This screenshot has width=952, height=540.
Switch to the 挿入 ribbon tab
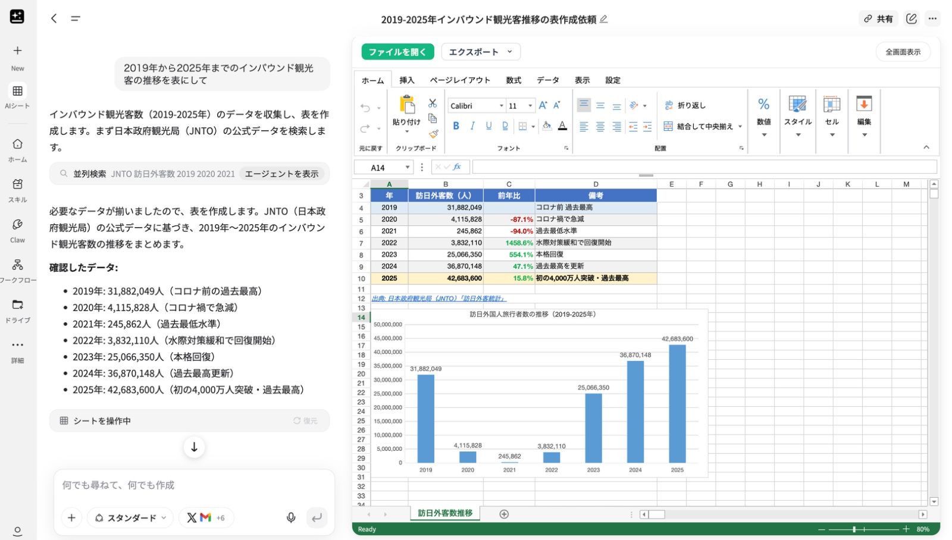pos(406,80)
